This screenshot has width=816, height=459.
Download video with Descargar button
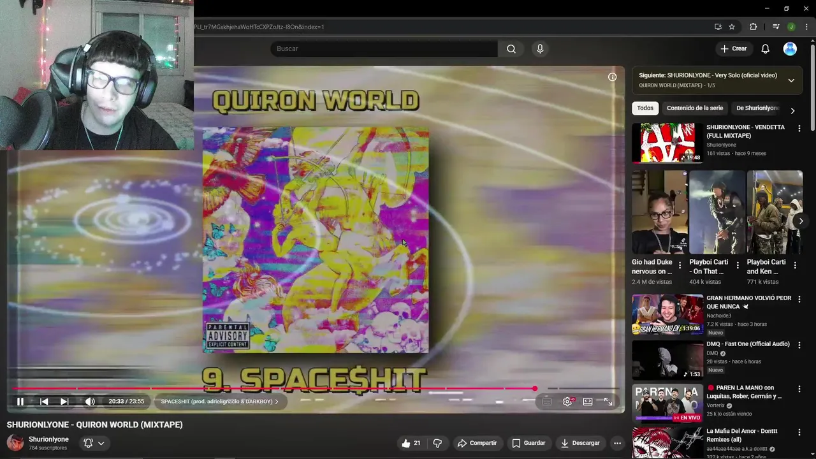tap(579, 443)
